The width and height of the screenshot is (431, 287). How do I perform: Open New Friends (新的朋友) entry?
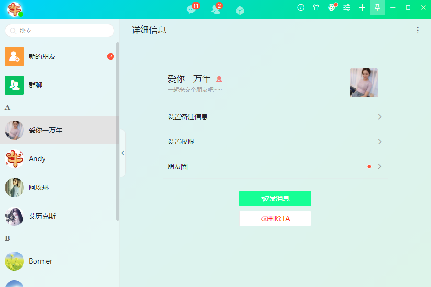click(x=60, y=56)
